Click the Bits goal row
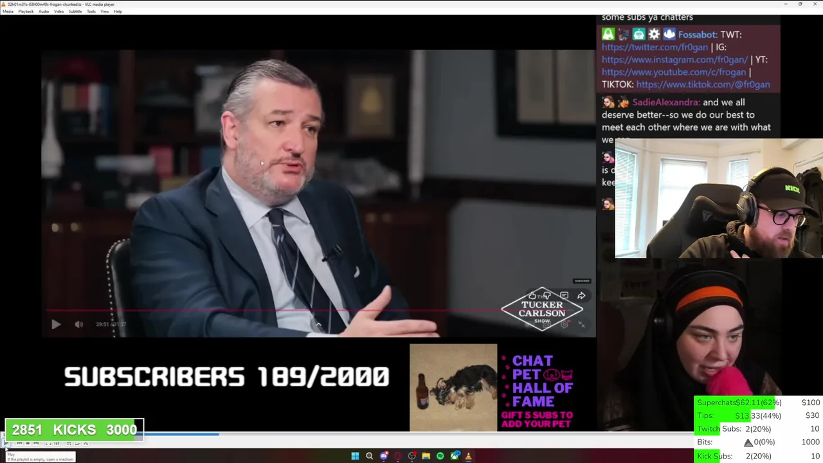 point(758,442)
